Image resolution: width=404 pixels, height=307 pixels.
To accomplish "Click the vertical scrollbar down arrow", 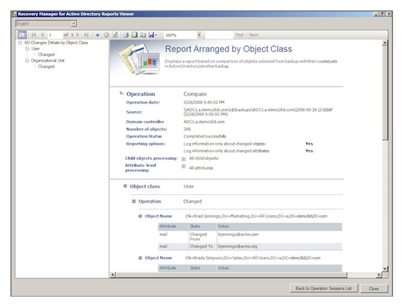I will click(385, 269).
